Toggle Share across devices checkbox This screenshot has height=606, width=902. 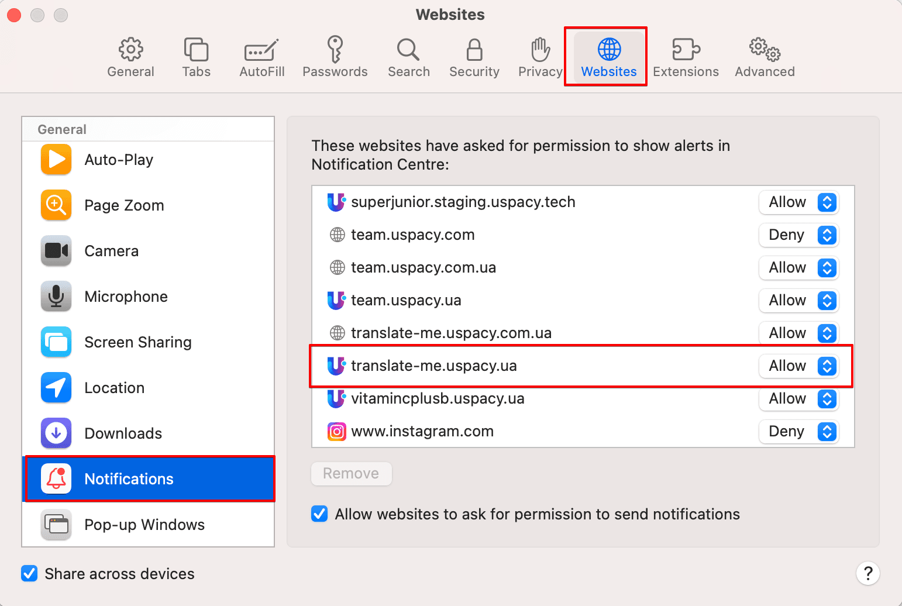(29, 574)
